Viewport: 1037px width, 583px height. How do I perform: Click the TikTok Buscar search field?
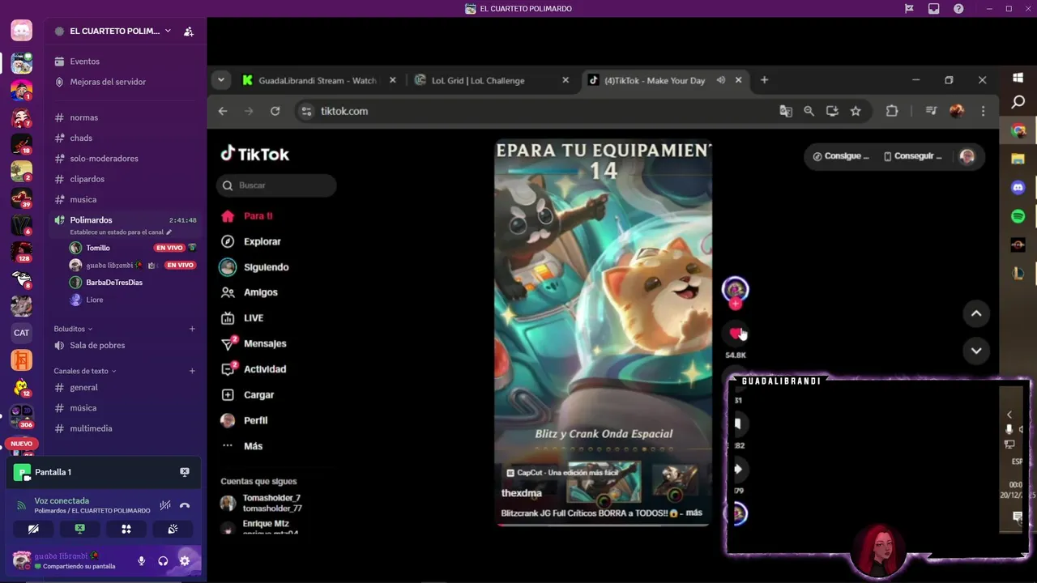pyautogui.click(x=276, y=185)
